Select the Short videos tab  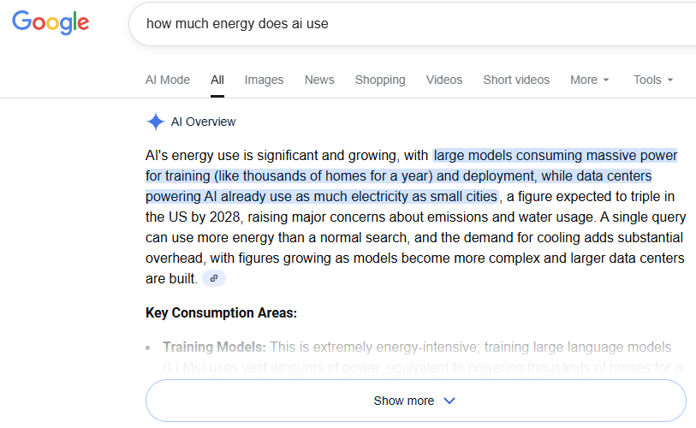pos(516,80)
